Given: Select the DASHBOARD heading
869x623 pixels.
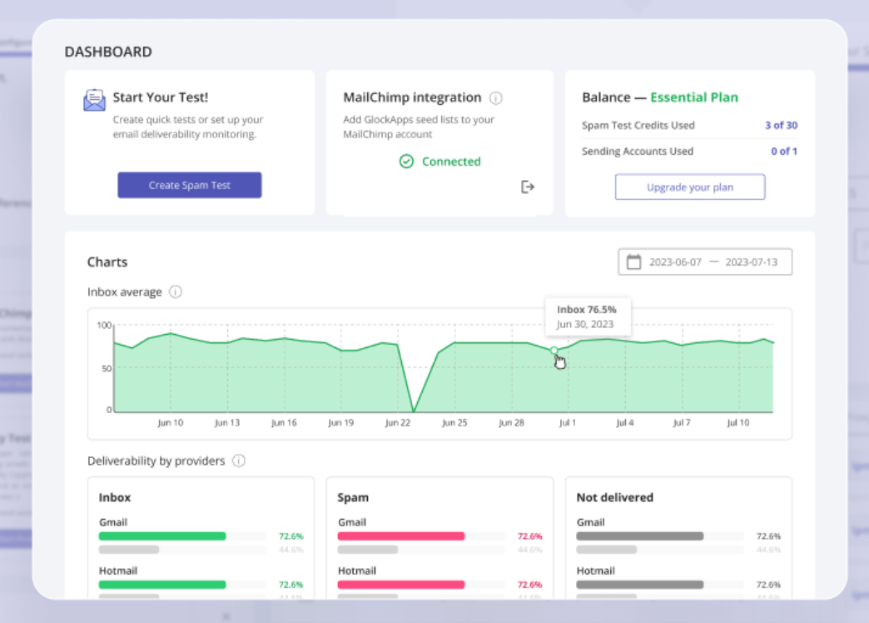Looking at the screenshot, I should pos(108,52).
